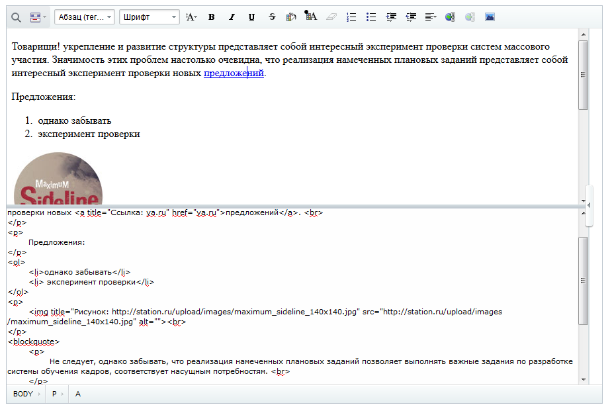Expand the font size dropdown

[191, 17]
